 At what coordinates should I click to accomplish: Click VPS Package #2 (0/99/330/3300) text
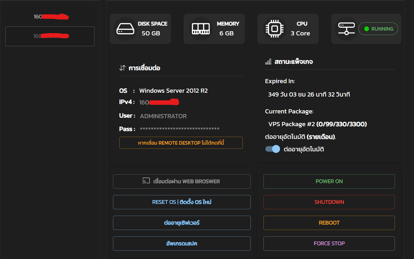click(318, 124)
